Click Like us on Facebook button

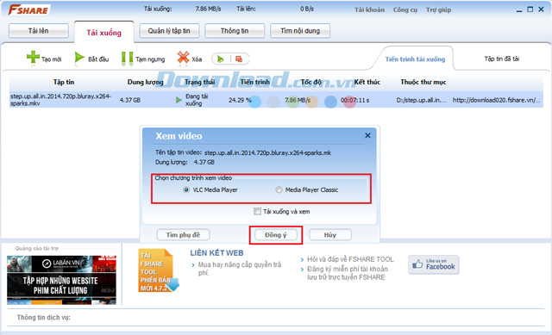point(433,264)
